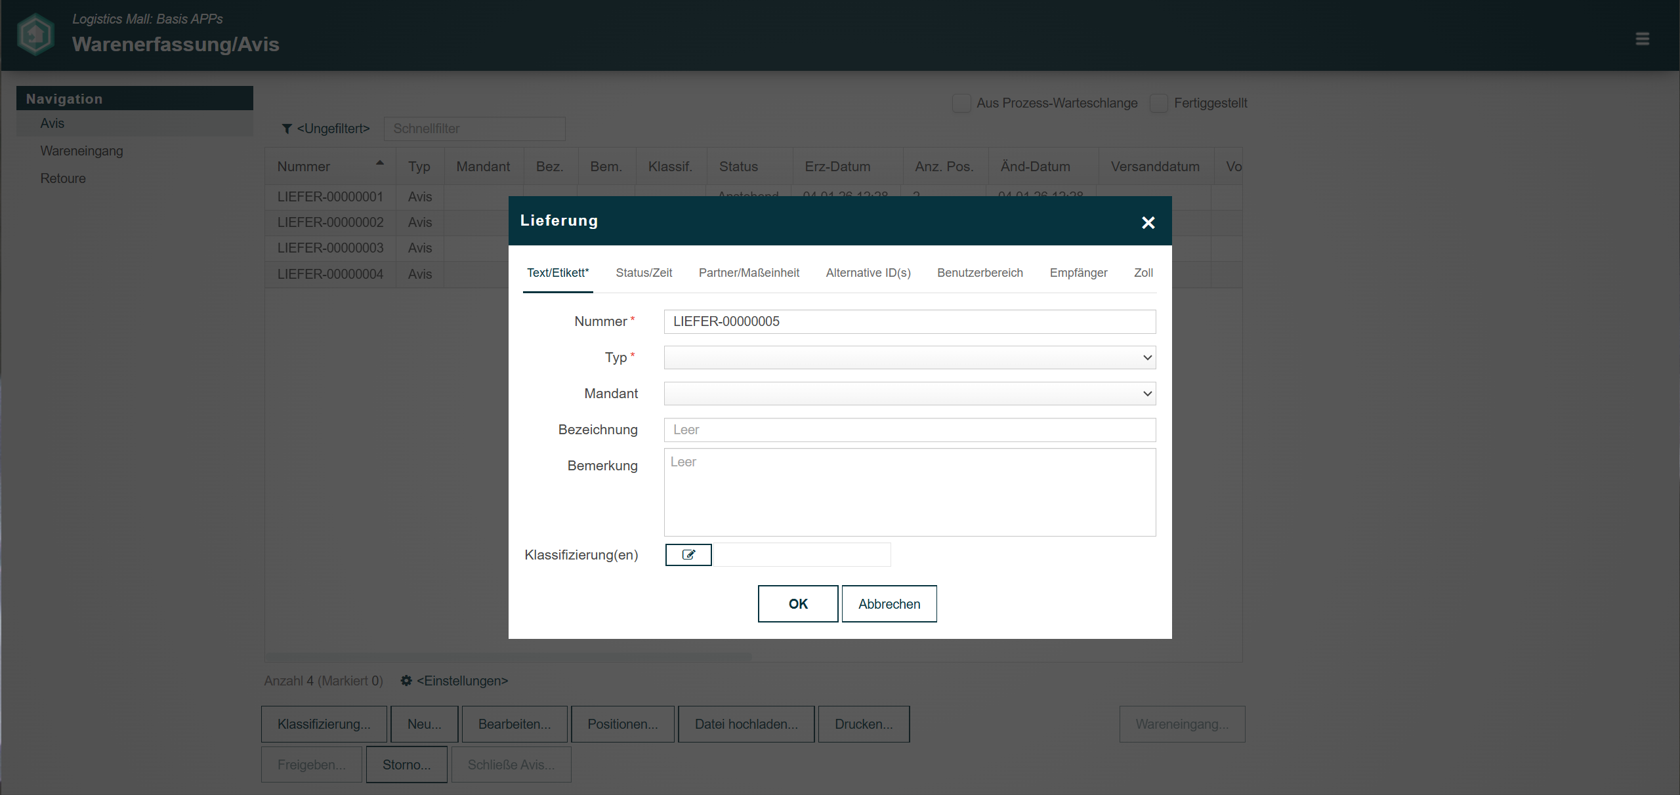Click the Bezeichnung text field
The image size is (1680, 795).
click(x=910, y=430)
